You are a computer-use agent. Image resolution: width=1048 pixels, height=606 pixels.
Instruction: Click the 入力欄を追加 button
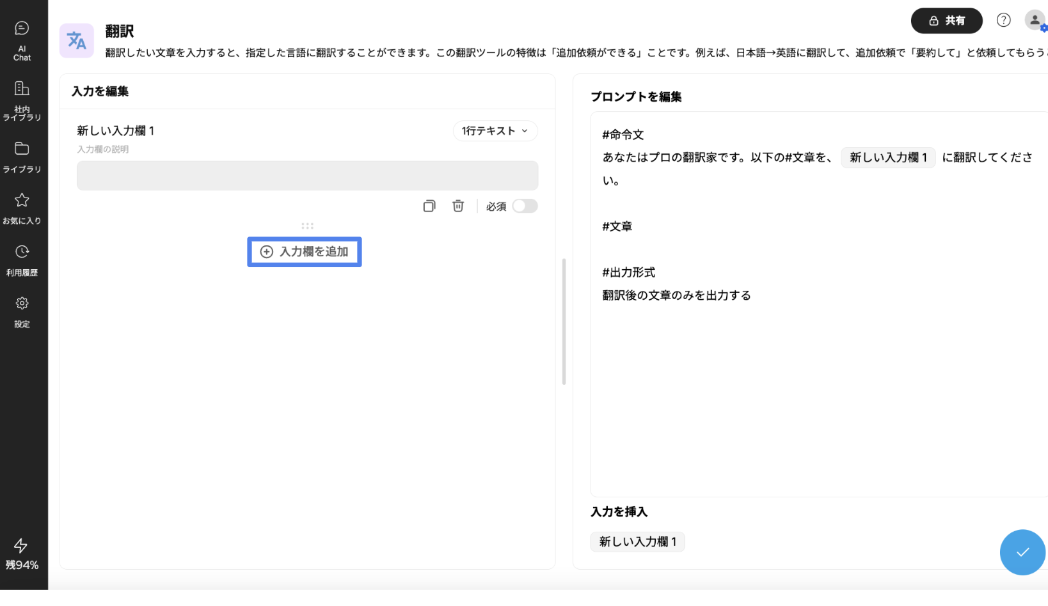[305, 252]
